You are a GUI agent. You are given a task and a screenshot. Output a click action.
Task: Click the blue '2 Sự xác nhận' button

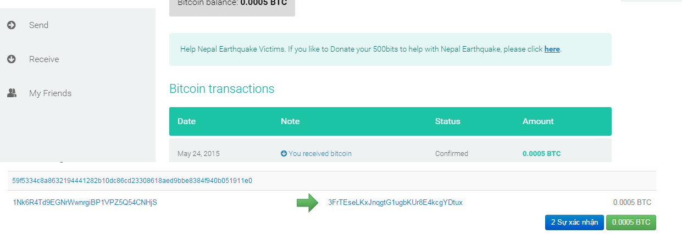(574, 222)
